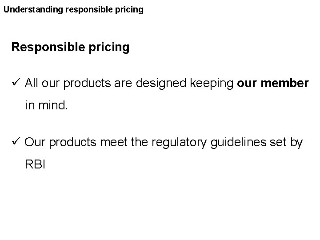This screenshot has height=240, width=320.
Task: Click the checkmark beside 'Our products meet'
Action: (x=16, y=141)
